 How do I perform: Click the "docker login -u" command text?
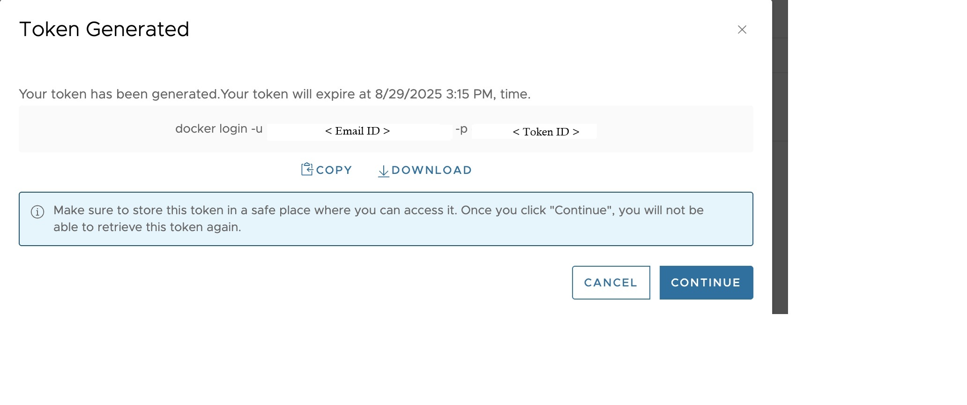coord(218,129)
